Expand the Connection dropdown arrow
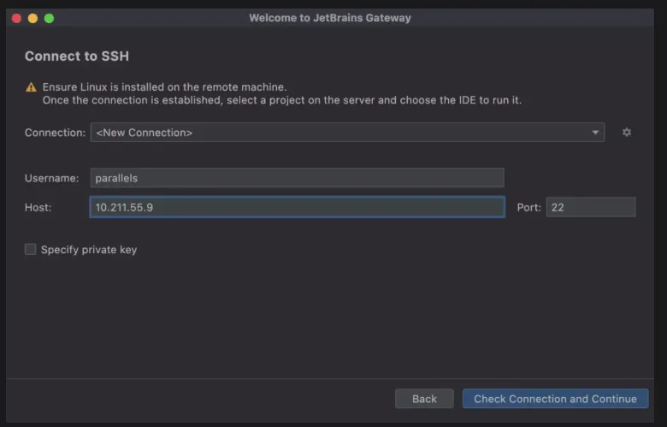 595,133
